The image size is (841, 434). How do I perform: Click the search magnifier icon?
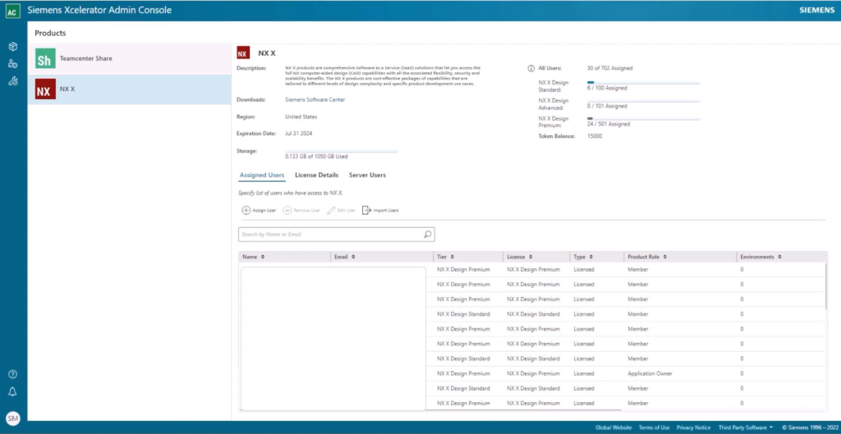click(x=428, y=235)
